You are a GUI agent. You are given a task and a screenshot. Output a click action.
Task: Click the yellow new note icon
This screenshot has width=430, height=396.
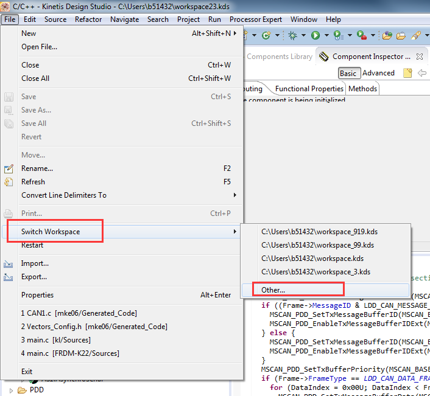pos(407,73)
